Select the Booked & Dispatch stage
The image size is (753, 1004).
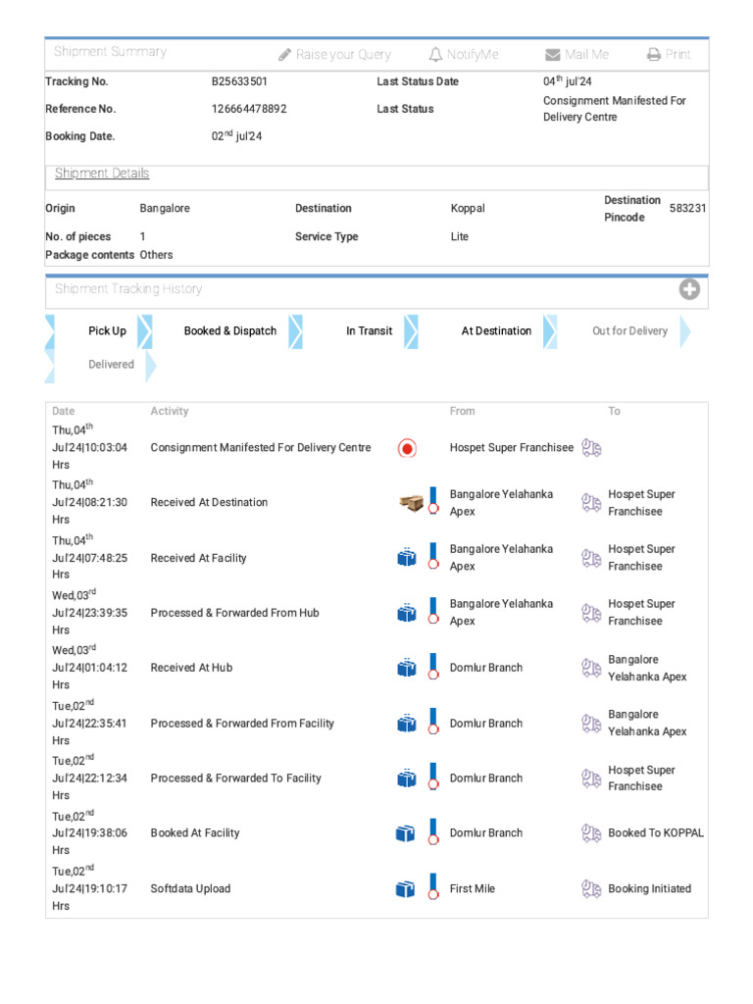pyautogui.click(x=230, y=331)
